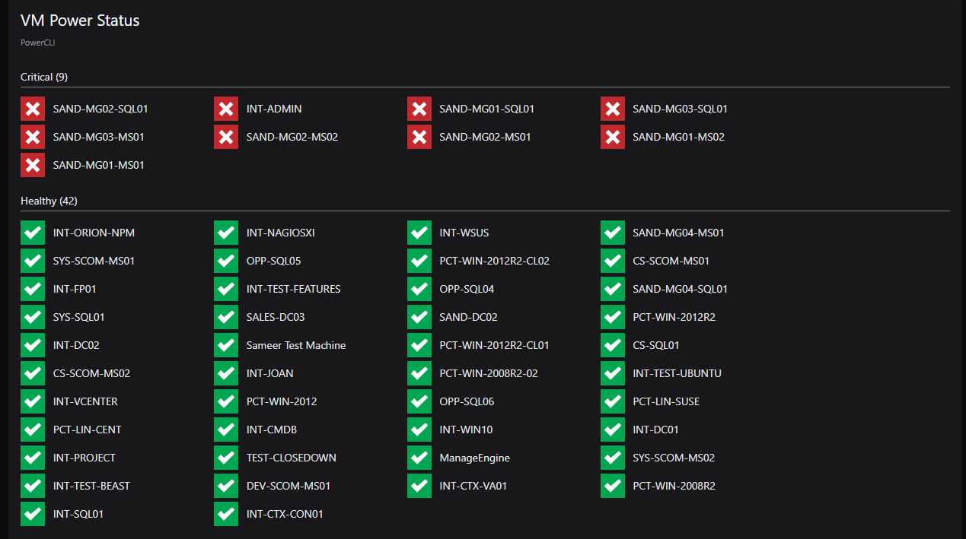Click the critical icon next to INT-ADMIN
Viewport: 966px width, 539px height.
pyautogui.click(x=226, y=109)
